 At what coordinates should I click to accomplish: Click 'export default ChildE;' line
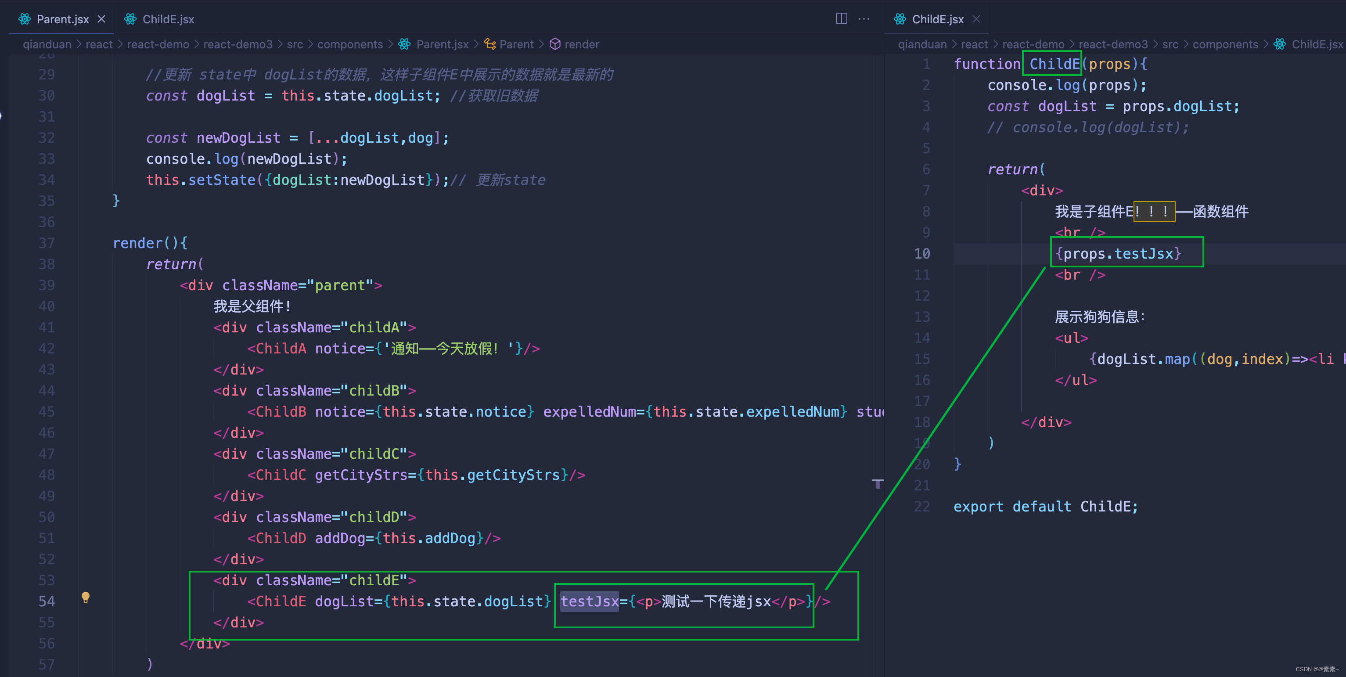(x=1046, y=506)
